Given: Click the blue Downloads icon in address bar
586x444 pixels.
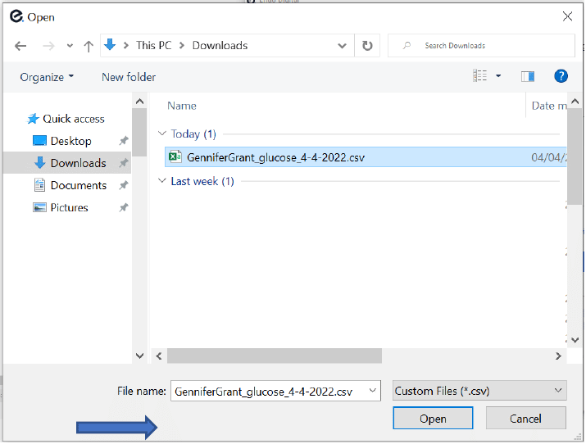Looking at the screenshot, I should tap(110, 45).
